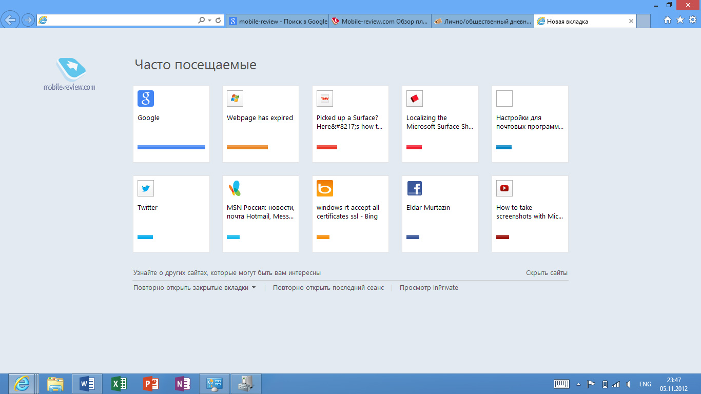The image size is (701, 394).
Task: Show hidden tray icons arrow
Action: pos(579,384)
